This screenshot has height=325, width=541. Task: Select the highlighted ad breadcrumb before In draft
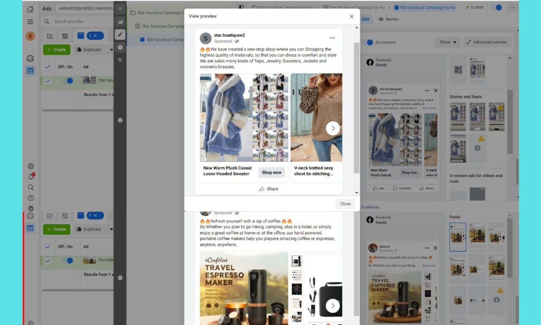click(424, 8)
